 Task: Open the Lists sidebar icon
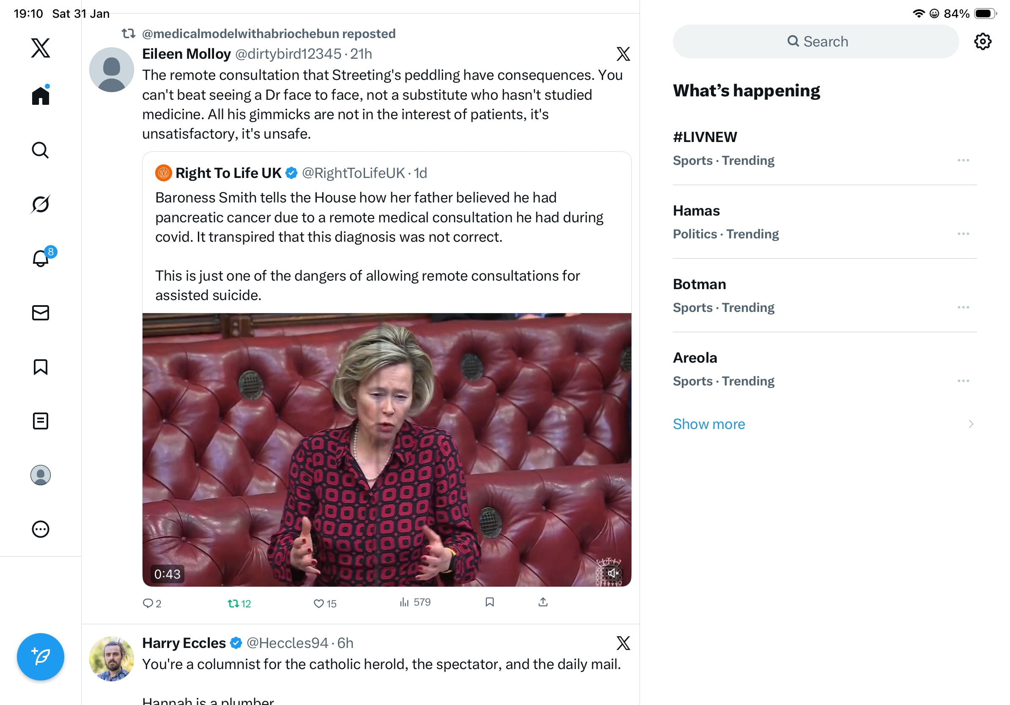pos(41,421)
